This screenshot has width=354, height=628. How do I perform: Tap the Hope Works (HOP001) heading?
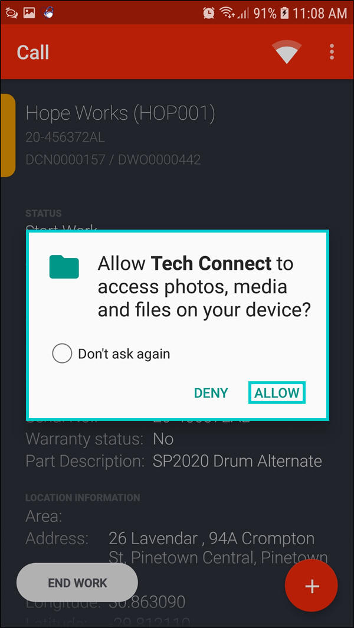120,113
